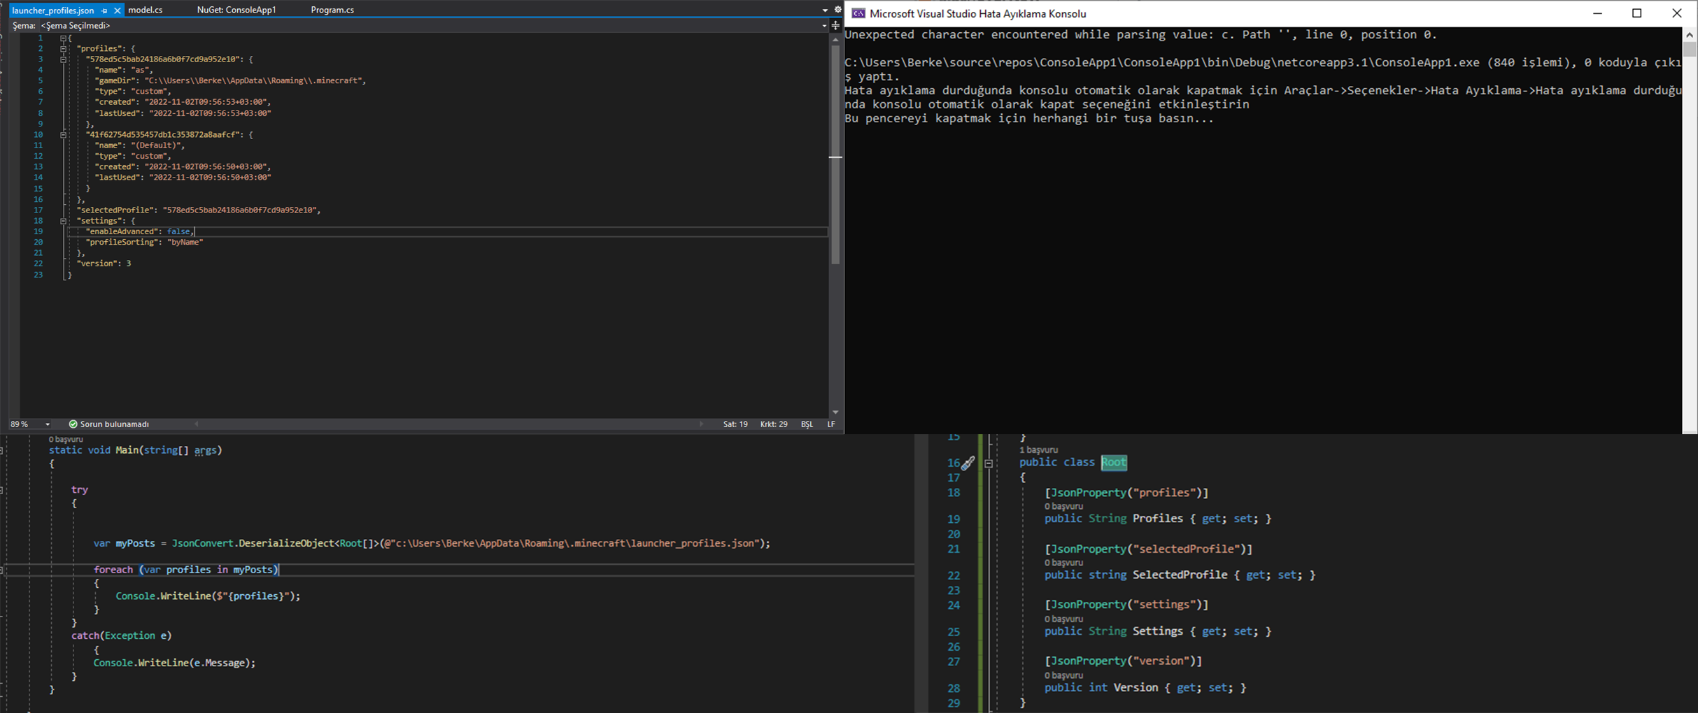
Task: Minimize the Hata Ayıklama Konsolu window
Action: 1597,13
